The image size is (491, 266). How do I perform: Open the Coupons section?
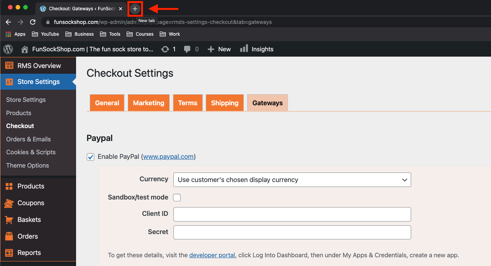[38, 203]
